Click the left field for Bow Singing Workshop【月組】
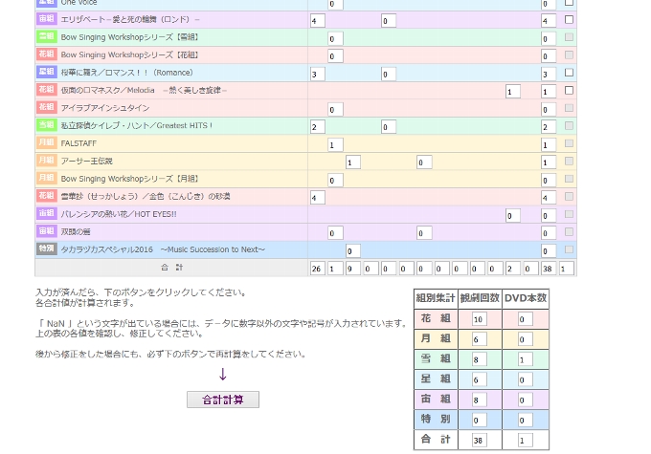Image resolution: width=651 pixels, height=454 pixels. point(335,181)
